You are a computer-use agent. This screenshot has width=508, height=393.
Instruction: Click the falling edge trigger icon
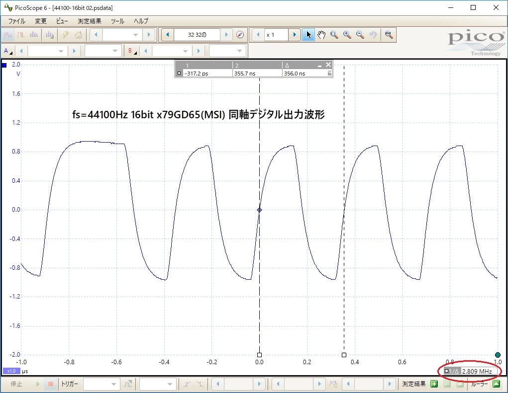click(200, 384)
